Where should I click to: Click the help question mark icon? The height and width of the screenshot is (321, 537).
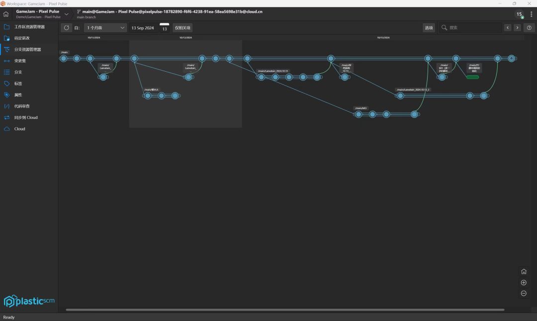529,28
